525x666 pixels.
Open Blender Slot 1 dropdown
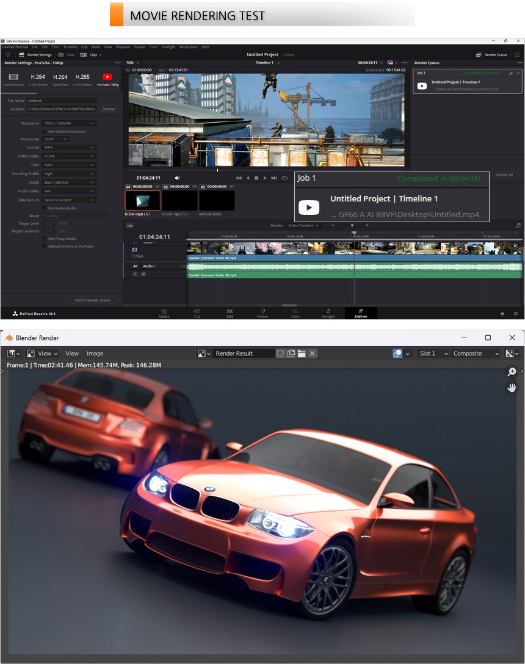click(x=433, y=353)
